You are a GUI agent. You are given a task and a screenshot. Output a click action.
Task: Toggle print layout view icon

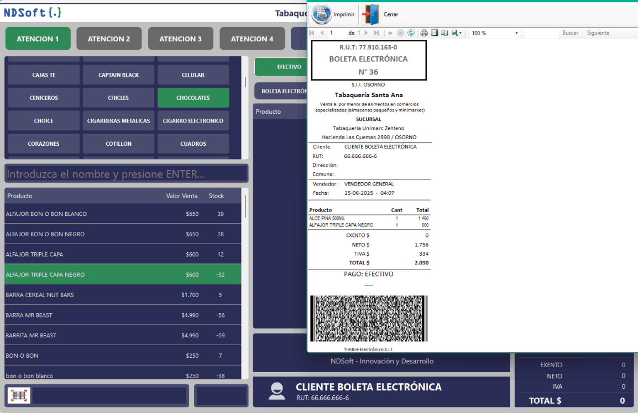(x=435, y=33)
